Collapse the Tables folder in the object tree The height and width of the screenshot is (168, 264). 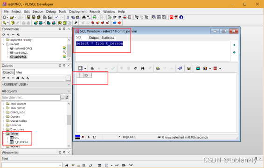pyautogui.click(x=4, y=133)
